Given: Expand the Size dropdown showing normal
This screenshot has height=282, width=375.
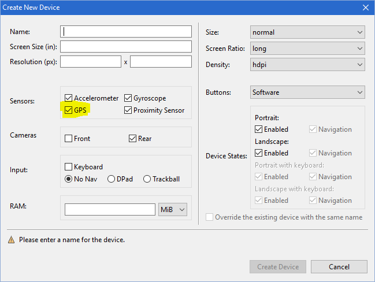Looking at the screenshot, I should tap(307, 32).
